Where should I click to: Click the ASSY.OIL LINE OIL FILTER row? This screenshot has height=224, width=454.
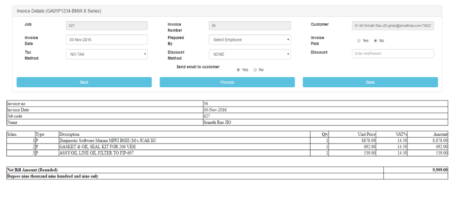(x=96, y=153)
